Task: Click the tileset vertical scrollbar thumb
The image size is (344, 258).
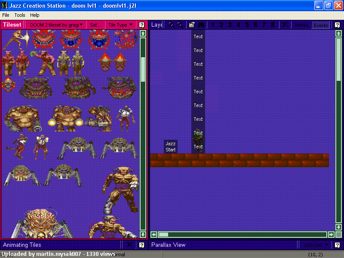Action: tap(143, 69)
